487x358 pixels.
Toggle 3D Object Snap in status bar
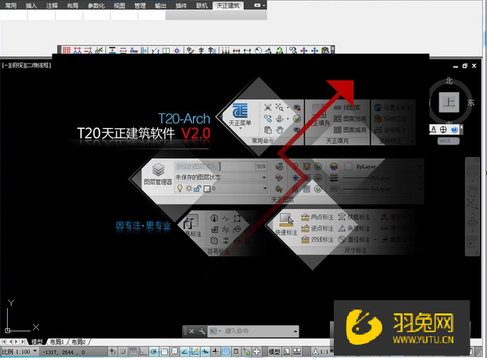[x=174, y=352]
